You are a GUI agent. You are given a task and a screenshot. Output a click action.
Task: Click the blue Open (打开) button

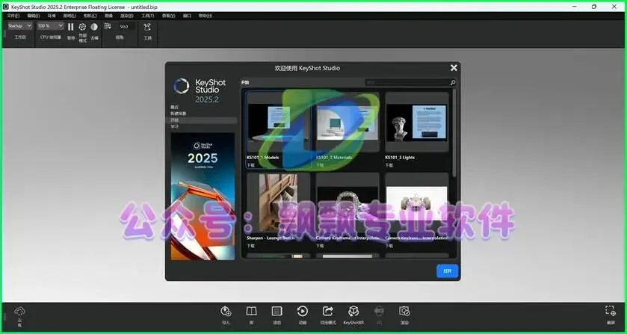(448, 270)
